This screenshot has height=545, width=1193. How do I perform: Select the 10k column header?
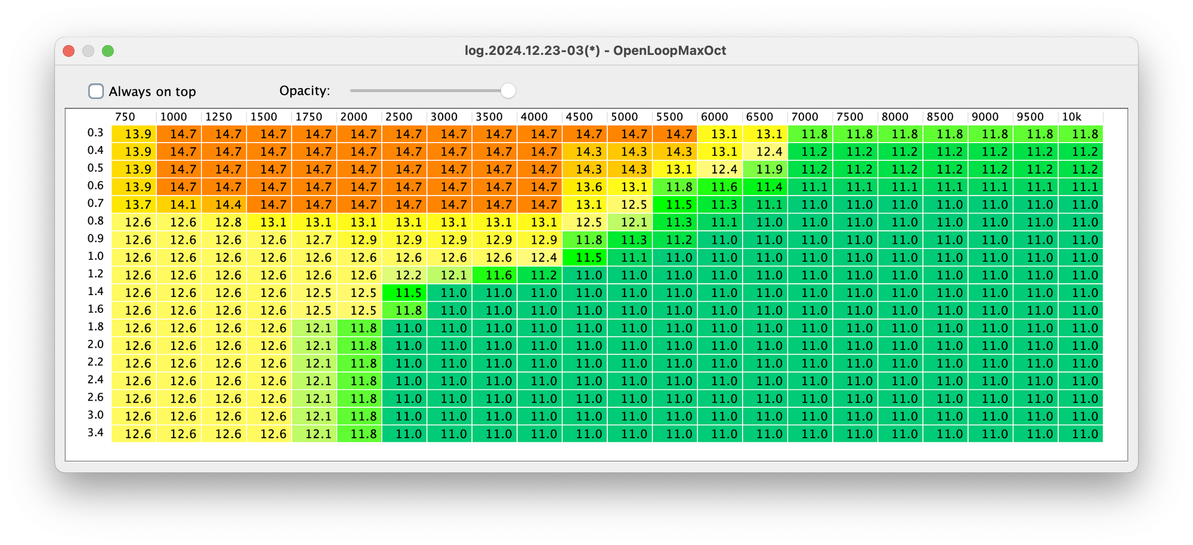1080,117
